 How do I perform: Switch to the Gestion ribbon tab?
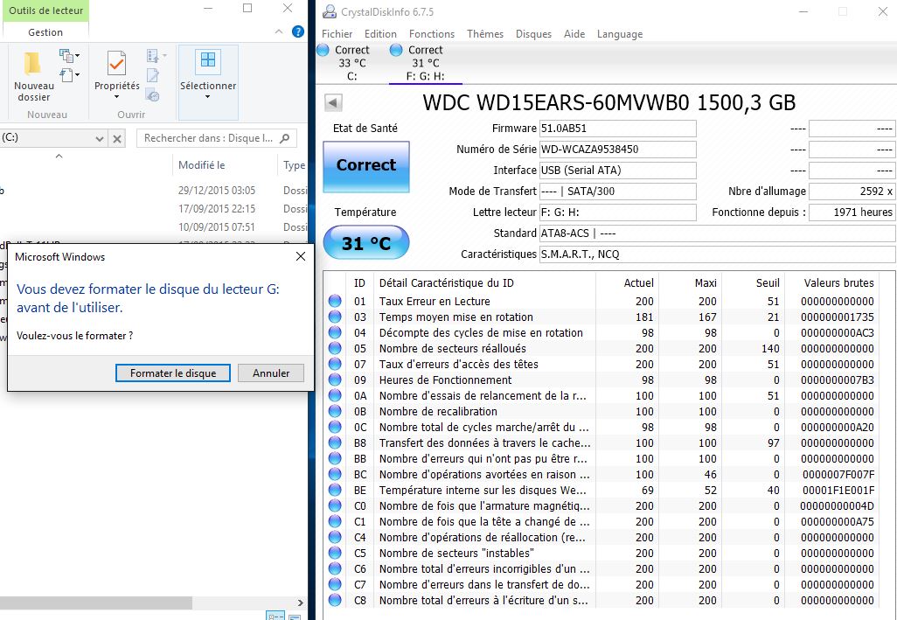[x=45, y=32]
